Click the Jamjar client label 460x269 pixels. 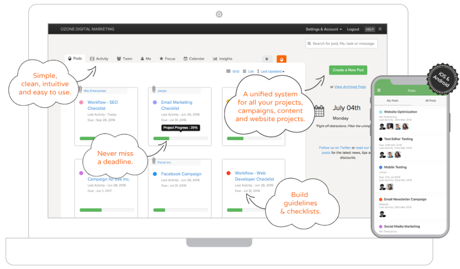coord(162,91)
